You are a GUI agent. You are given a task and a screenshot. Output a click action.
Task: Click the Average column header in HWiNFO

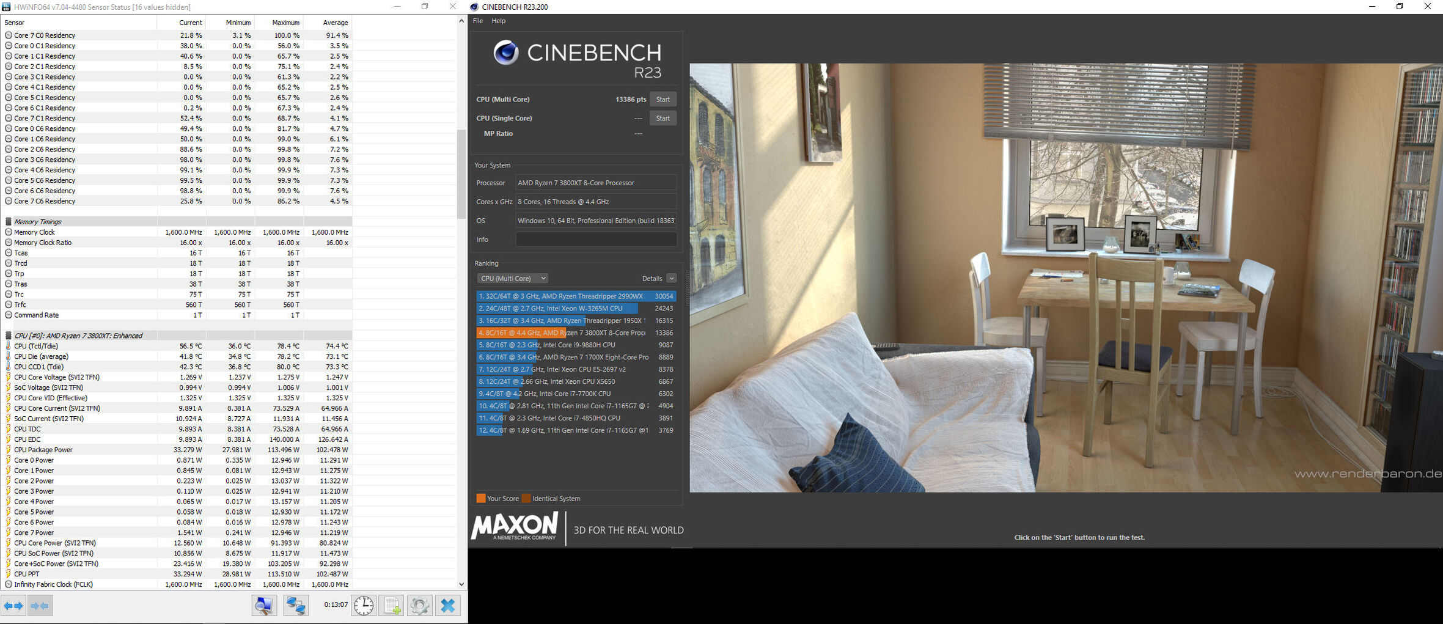point(328,23)
